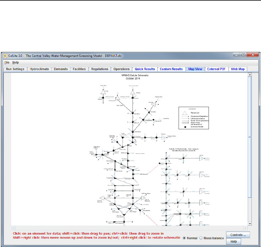Click the SacFeather junction node
The image size is (261, 247).
[133, 132]
